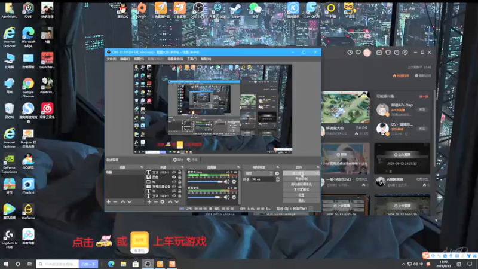Open the transition properties gear beside the fade dropdown
The image size is (478, 269).
pos(277,173)
